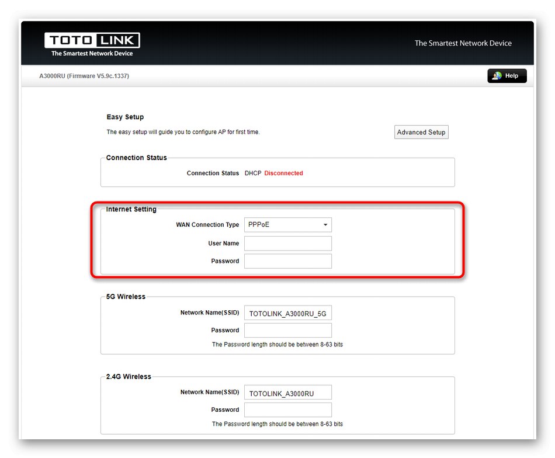
Task: Focus the 2.4G Wireless Password field
Action: (x=288, y=410)
